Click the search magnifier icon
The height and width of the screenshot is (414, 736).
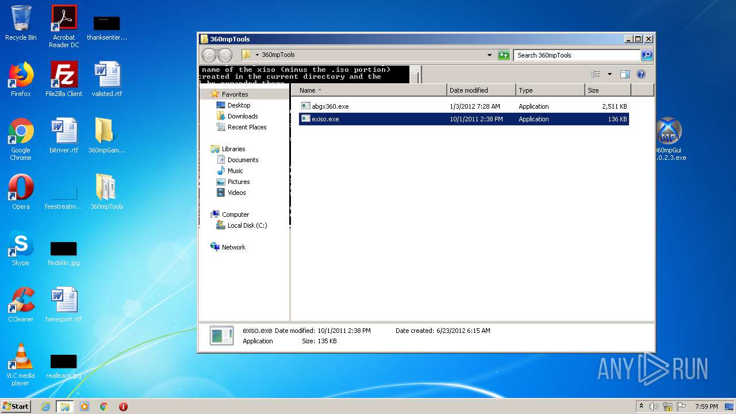pos(647,55)
